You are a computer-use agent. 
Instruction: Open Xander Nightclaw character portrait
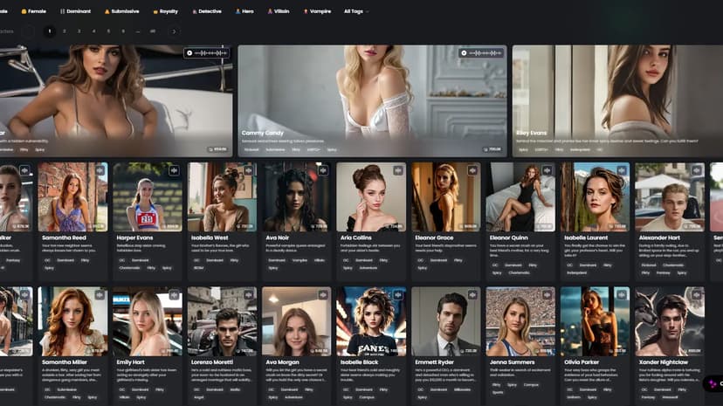click(670, 321)
